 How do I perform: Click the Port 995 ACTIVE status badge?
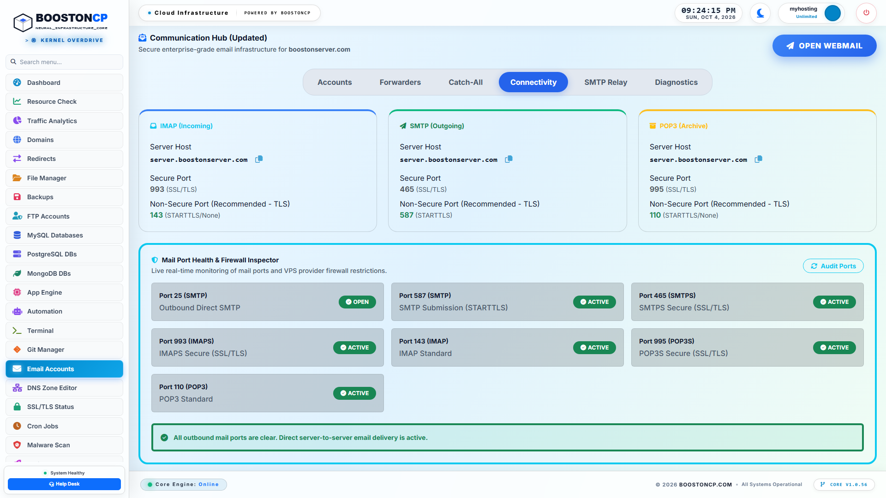pyautogui.click(x=834, y=348)
